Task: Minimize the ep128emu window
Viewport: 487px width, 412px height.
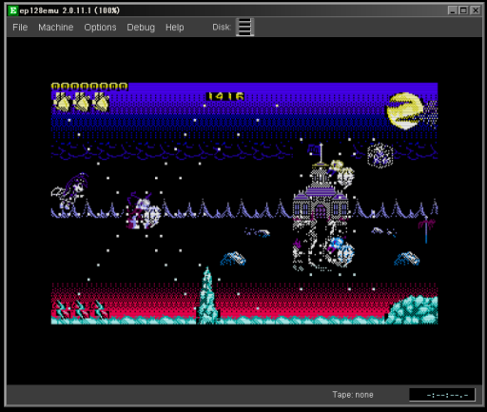Action: [453, 10]
